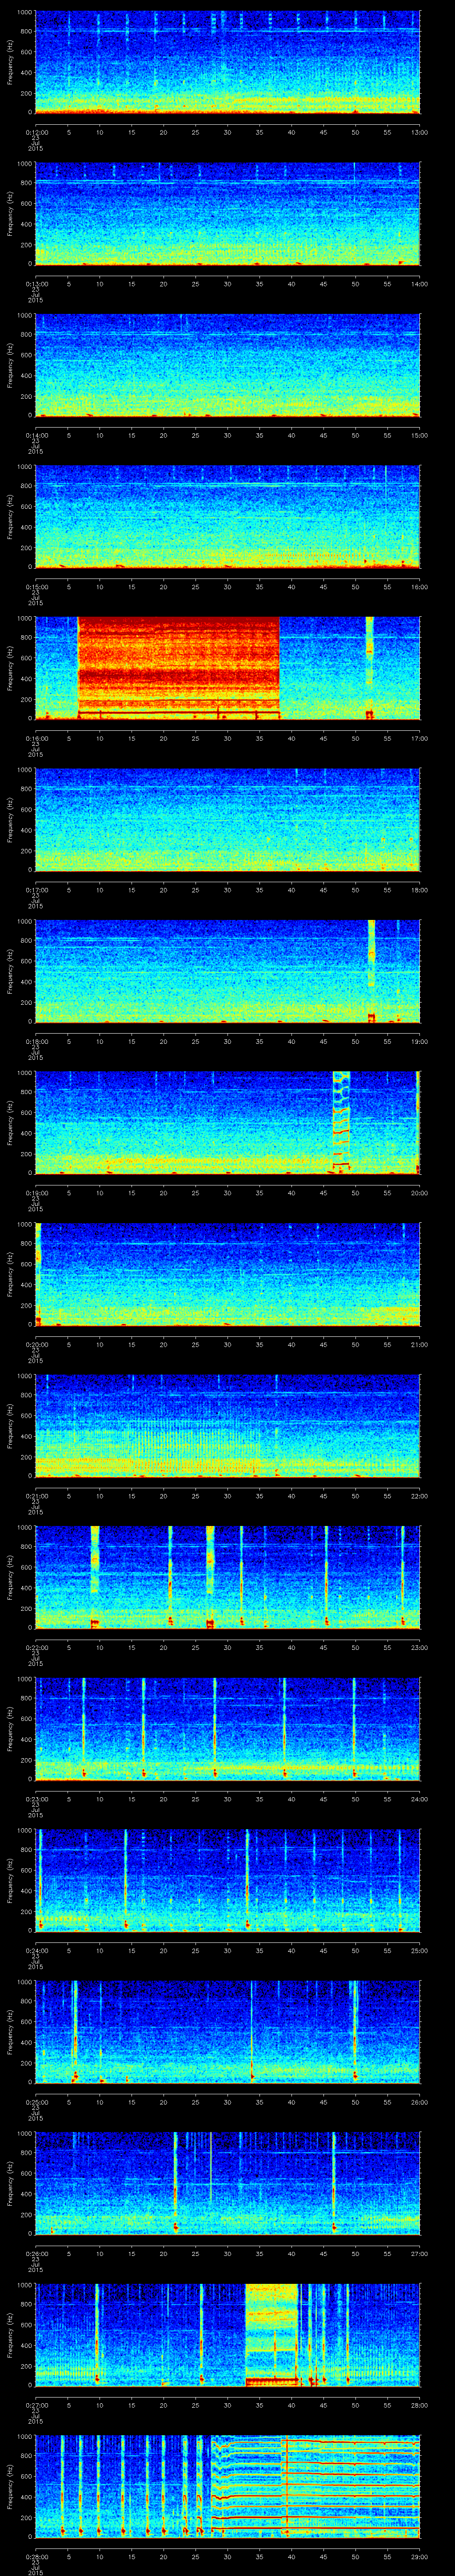Image resolution: width=455 pixels, height=2576 pixels.
Task: Click the '29:00' end time label
Action: (x=419, y=2556)
